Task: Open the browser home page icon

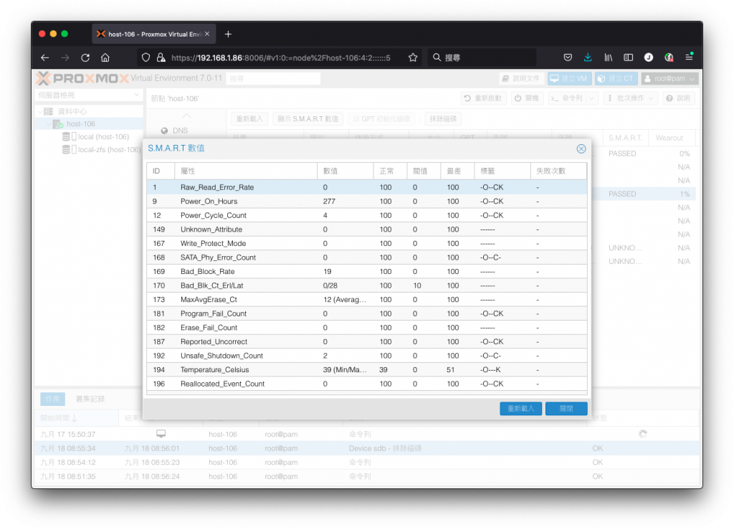Action: click(105, 57)
